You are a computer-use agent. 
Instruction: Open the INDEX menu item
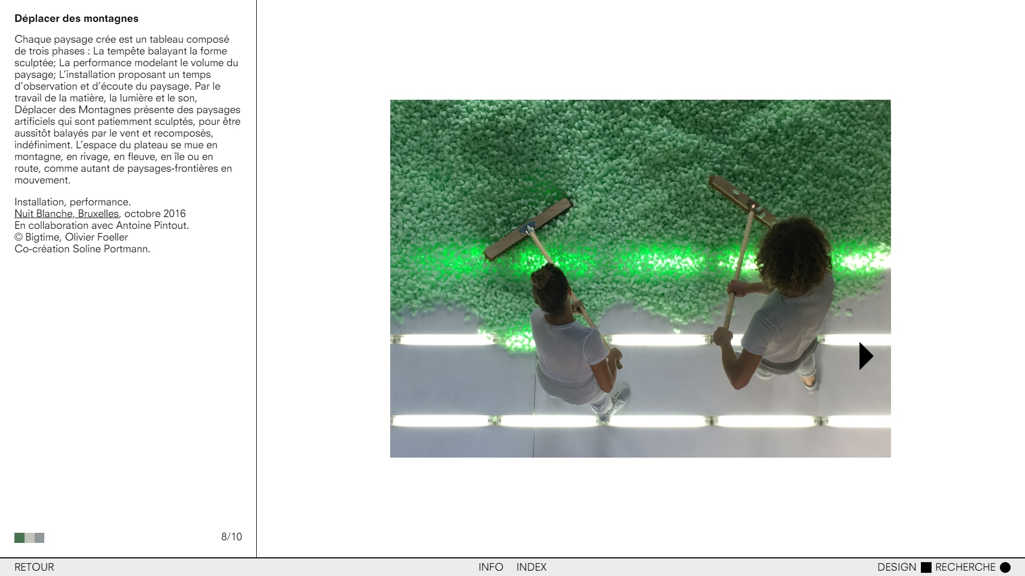[531, 567]
